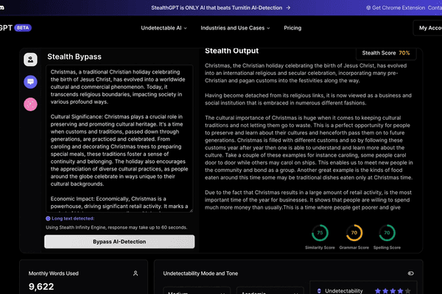This screenshot has height=294, width=442.
Task: Click the pink magic wand sidebar icon
Action: (30, 105)
